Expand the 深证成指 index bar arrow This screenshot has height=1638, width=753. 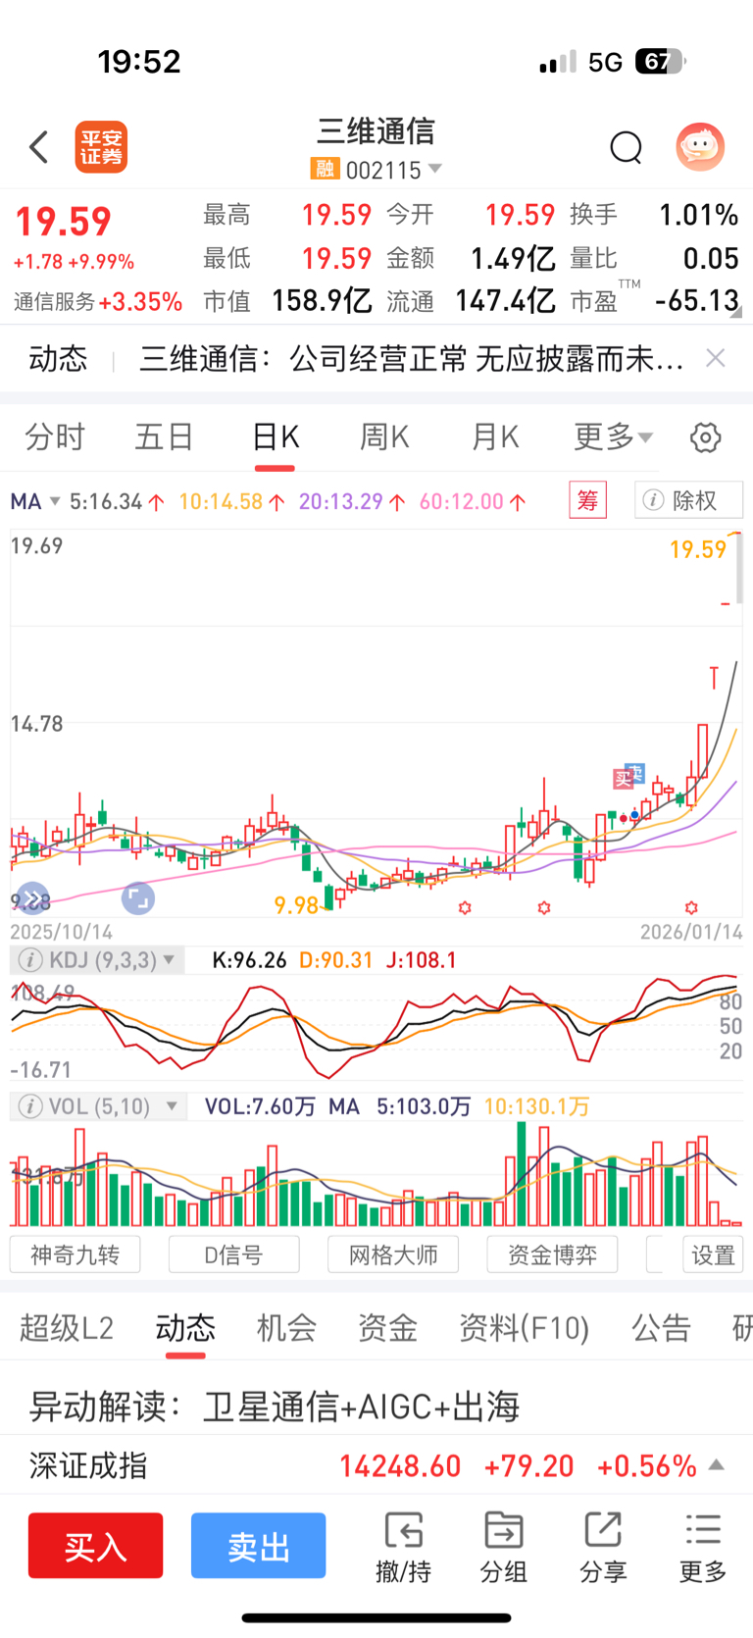pyautogui.click(x=717, y=1465)
